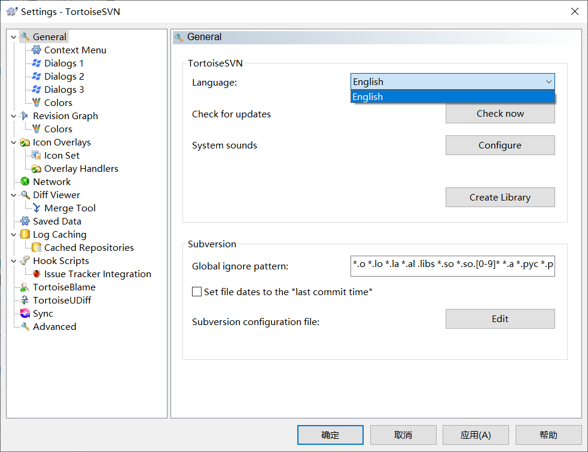Click the Issue Tracker bug icon
Viewport: 588px width, 452px height.
pyautogui.click(x=36, y=274)
